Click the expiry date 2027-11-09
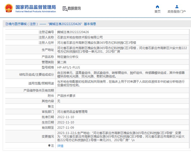The height and width of the screenshot is (152, 191). (x=65, y=128)
